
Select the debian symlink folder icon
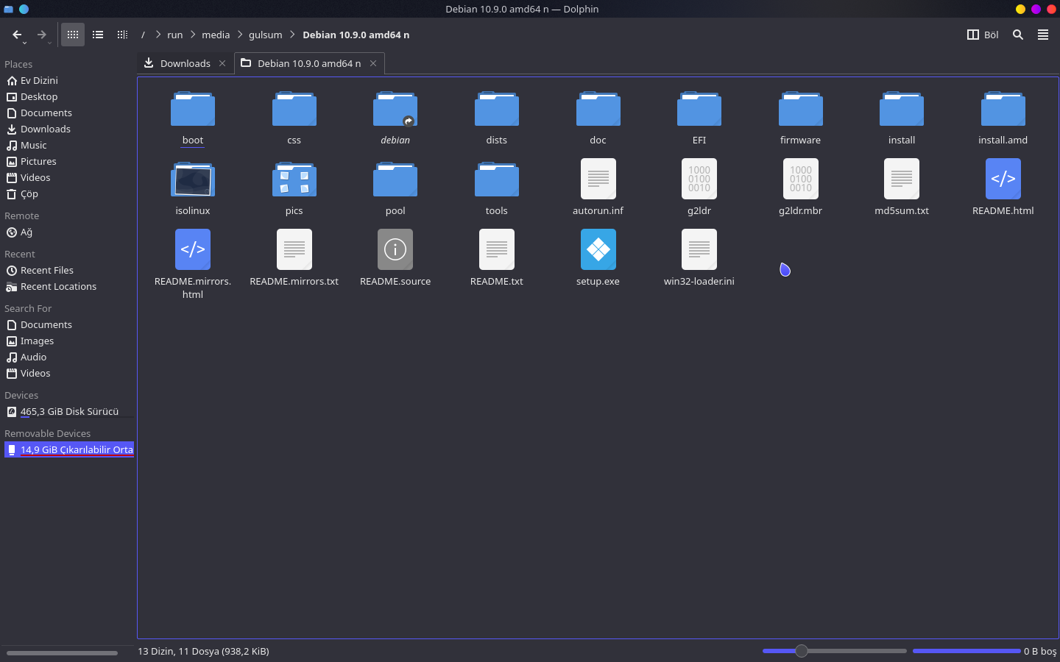pos(395,109)
